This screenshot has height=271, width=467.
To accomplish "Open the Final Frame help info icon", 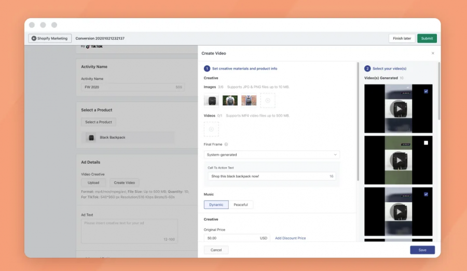I will 226,145.
